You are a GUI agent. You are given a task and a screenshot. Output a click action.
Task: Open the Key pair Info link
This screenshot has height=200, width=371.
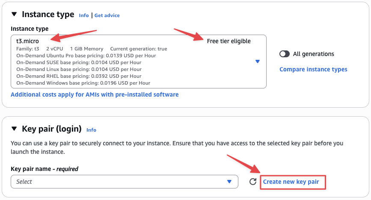(x=91, y=130)
